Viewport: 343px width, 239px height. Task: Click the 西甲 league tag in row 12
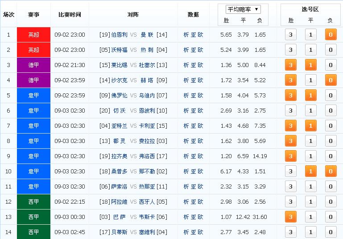[34, 202]
